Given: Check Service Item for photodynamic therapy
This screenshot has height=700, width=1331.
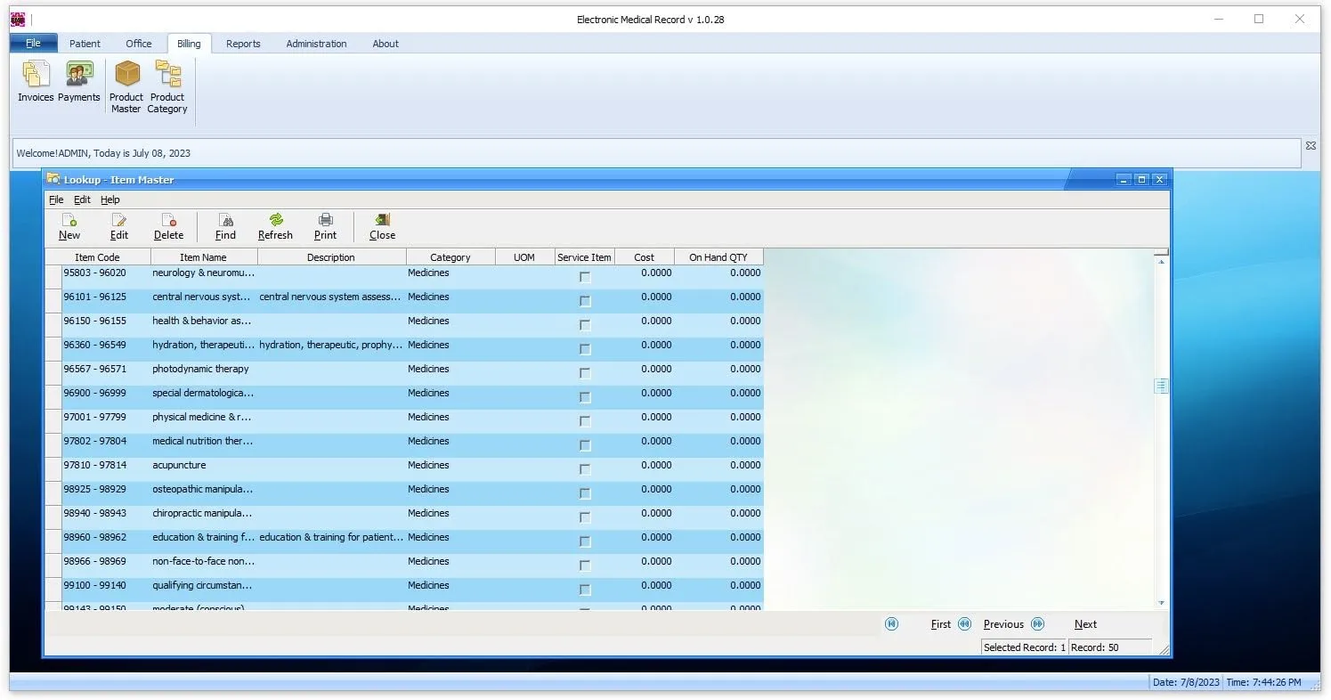Looking at the screenshot, I should point(584,372).
